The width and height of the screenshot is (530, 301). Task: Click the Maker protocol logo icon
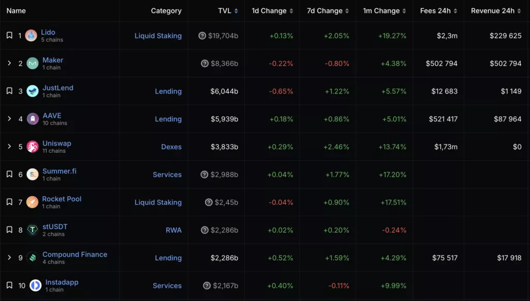tap(33, 64)
